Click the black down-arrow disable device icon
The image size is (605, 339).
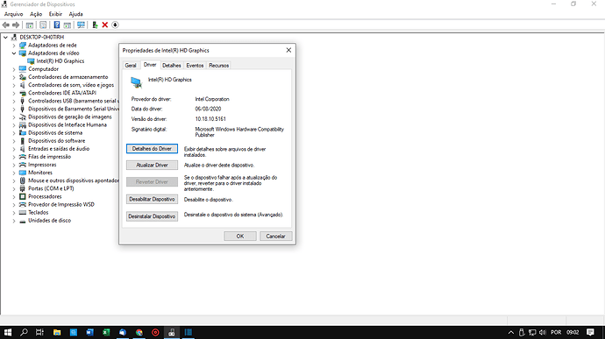point(115,25)
